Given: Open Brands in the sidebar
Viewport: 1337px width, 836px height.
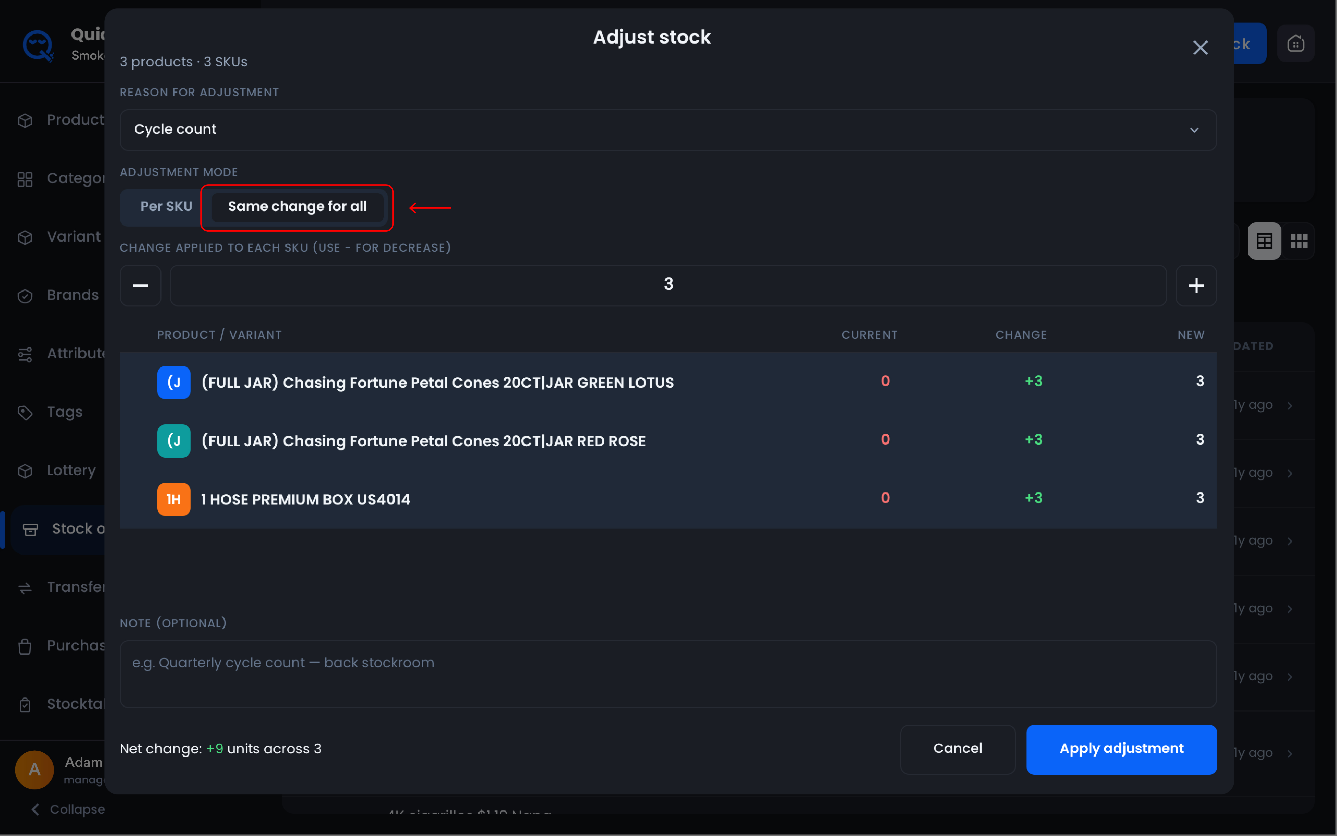Looking at the screenshot, I should click(x=73, y=295).
